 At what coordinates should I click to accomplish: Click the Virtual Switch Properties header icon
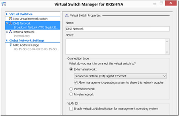click(x=67, y=15)
